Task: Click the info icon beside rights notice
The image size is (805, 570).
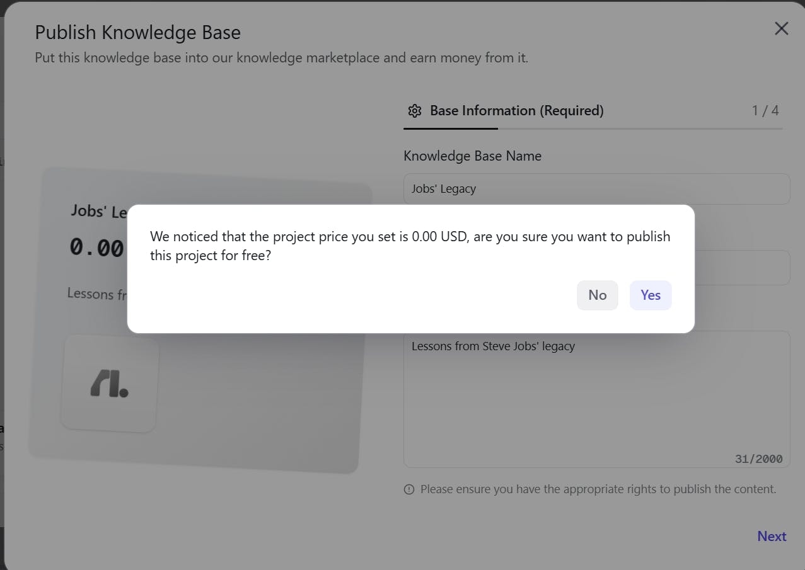Action: [409, 489]
